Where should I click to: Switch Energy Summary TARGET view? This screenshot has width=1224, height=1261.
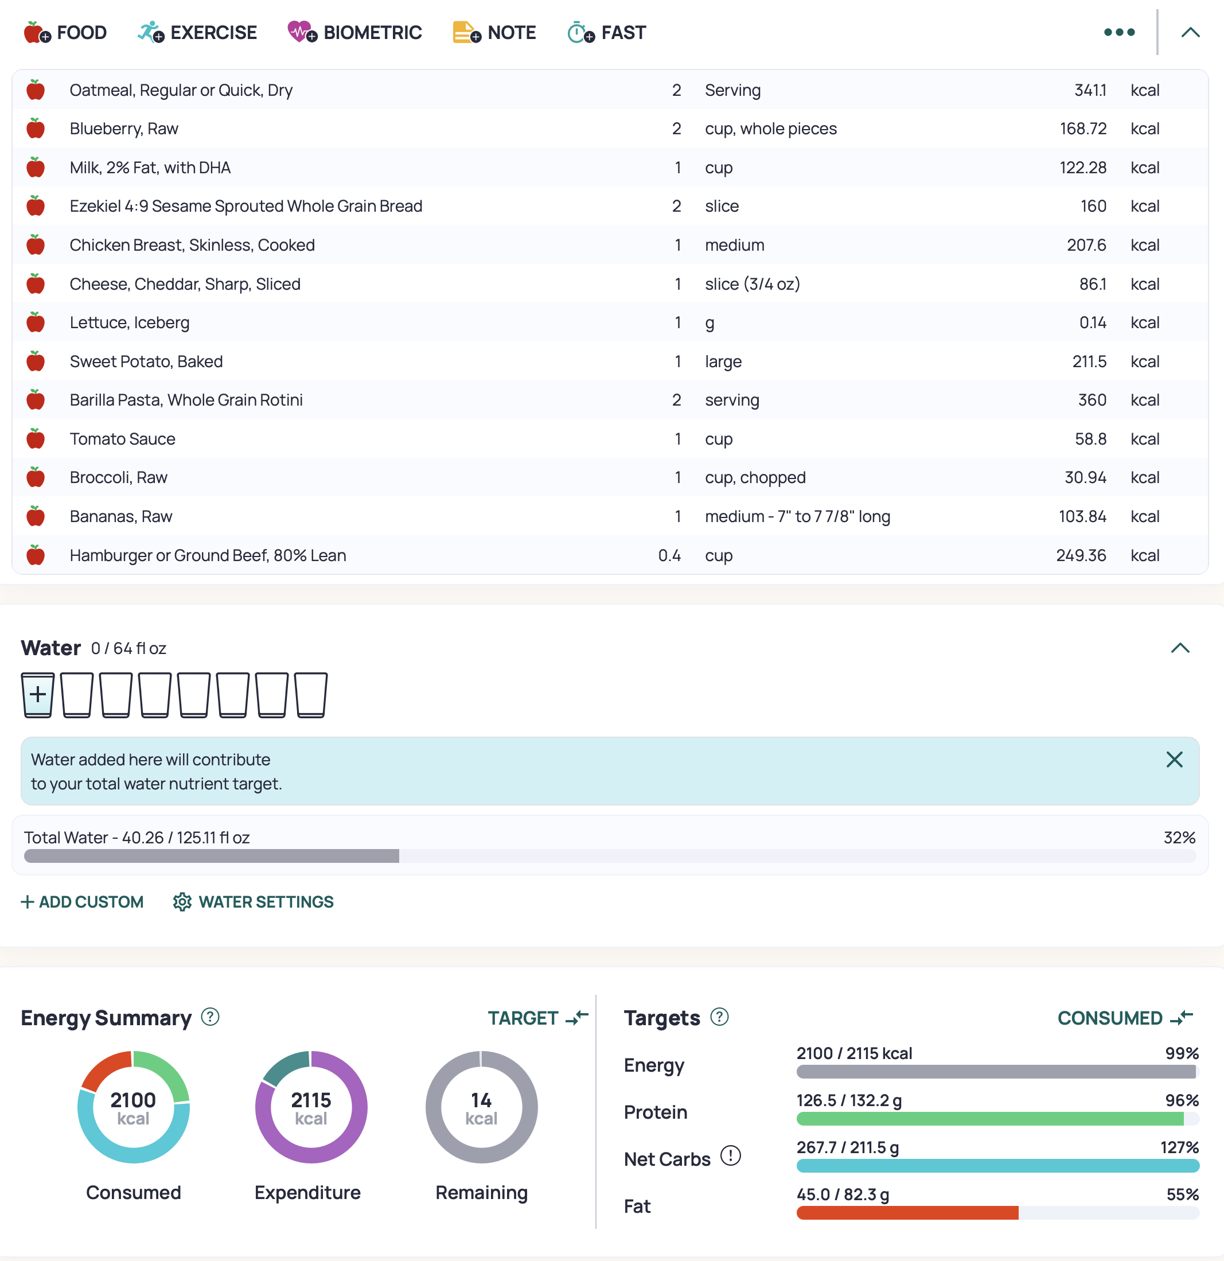pyautogui.click(x=537, y=1018)
